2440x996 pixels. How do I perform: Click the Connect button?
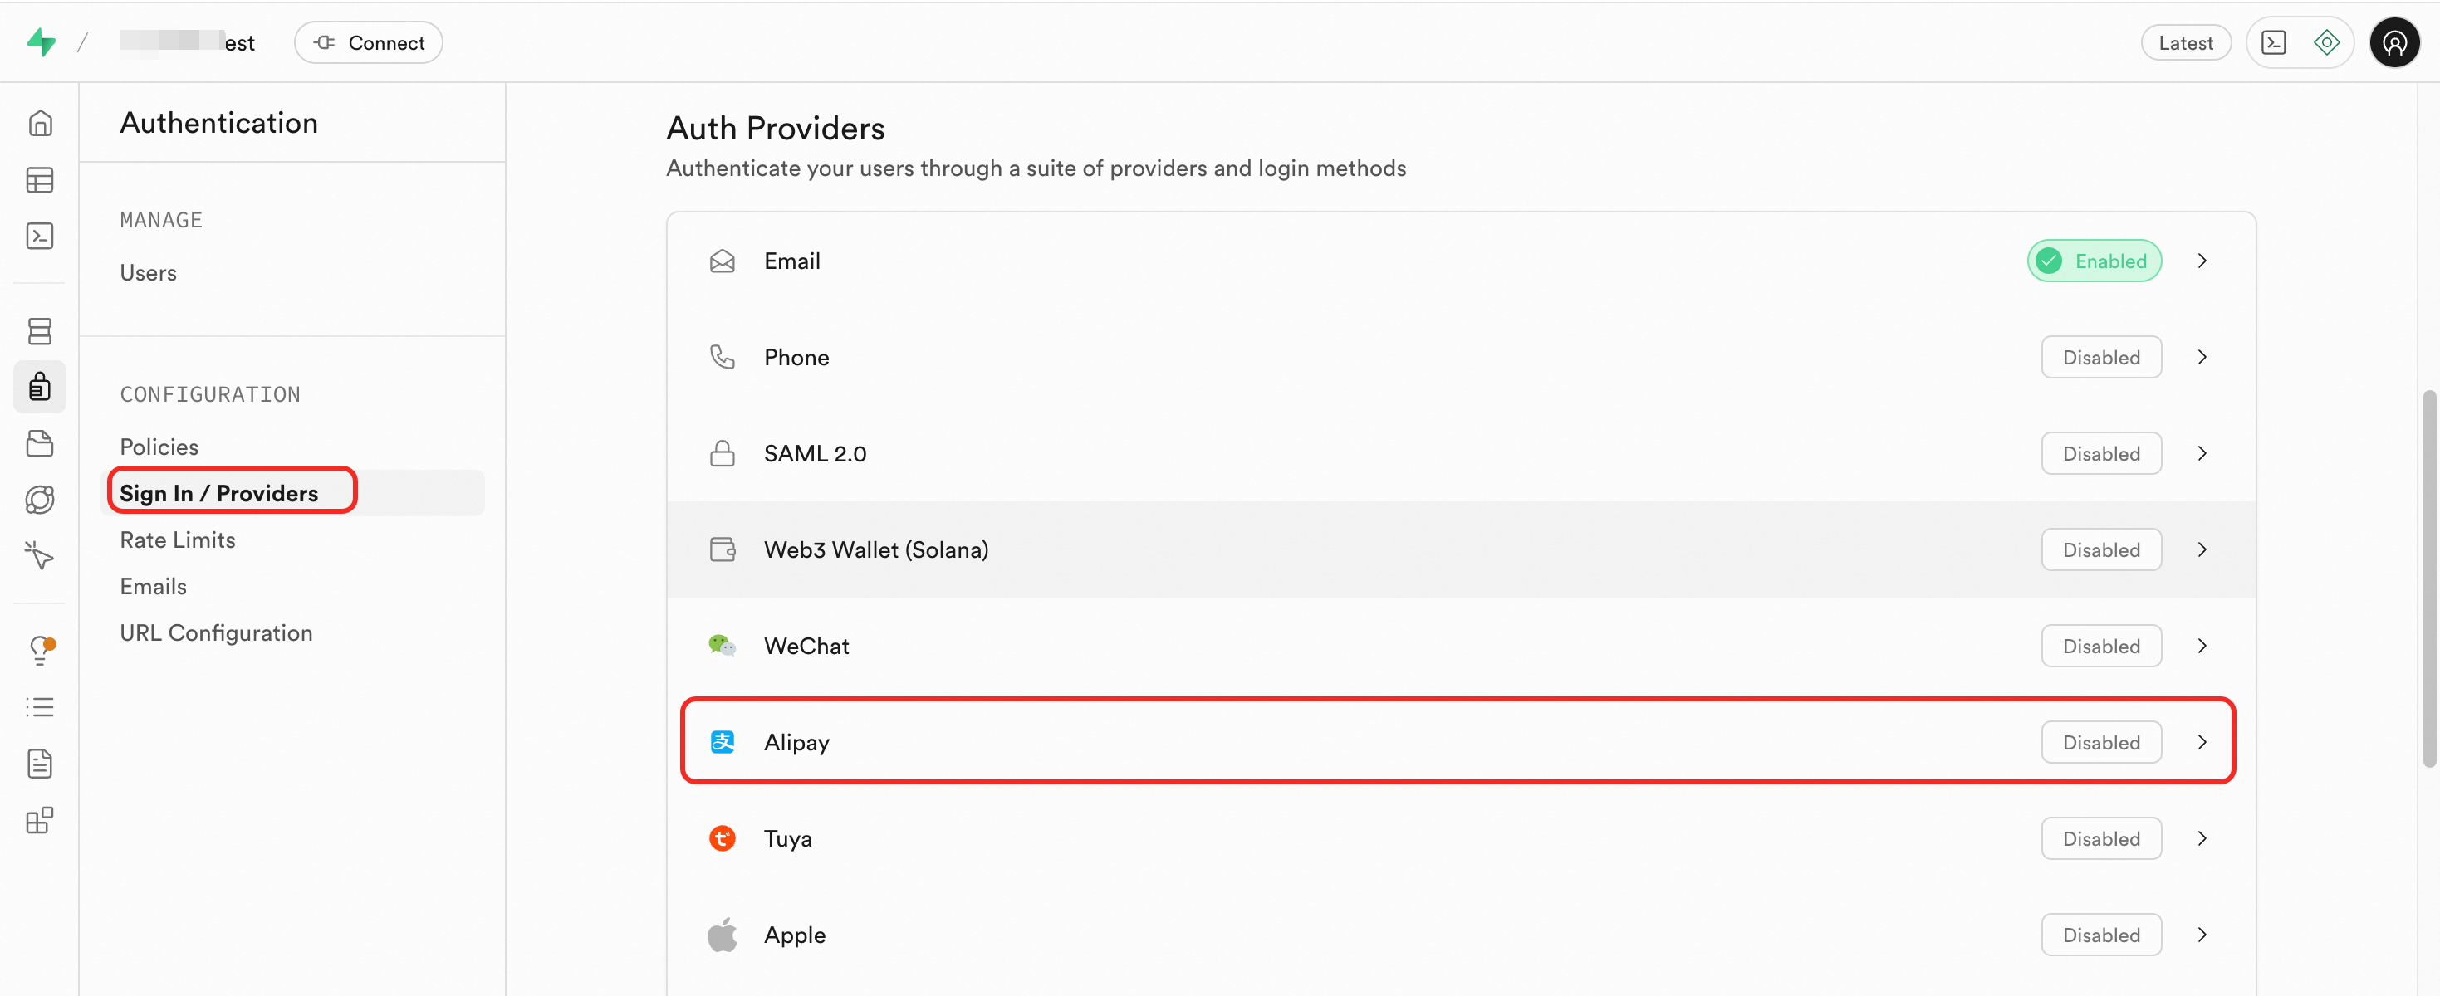(x=369, y=42)
